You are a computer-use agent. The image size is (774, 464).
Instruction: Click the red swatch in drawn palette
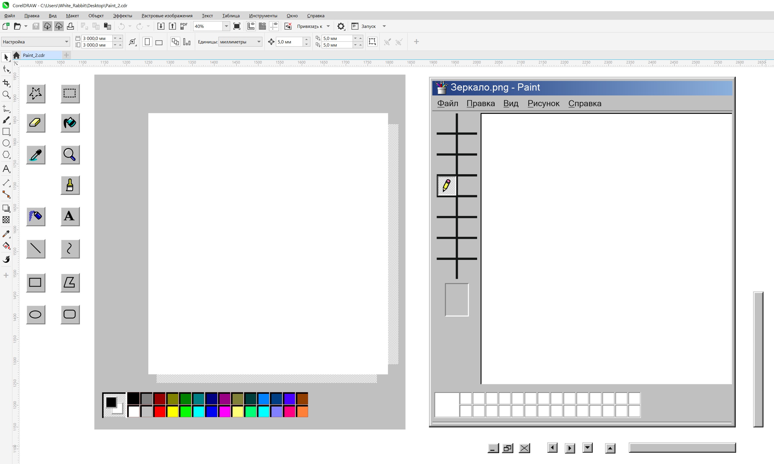(160, 411)
